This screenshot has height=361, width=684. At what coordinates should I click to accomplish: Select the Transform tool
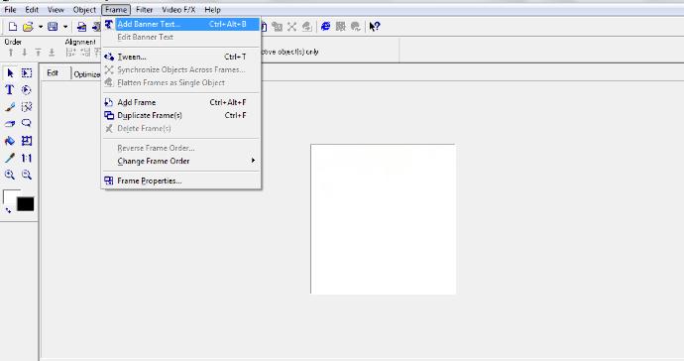tap(27, 141)
